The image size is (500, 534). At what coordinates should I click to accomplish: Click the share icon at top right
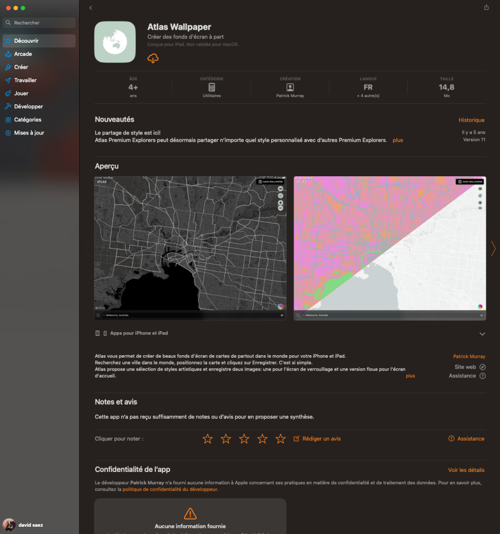click(486, 7)
